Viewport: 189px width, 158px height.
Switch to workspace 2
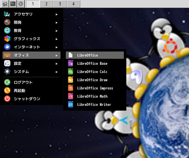pyautogui.click(x=46, y=4)
